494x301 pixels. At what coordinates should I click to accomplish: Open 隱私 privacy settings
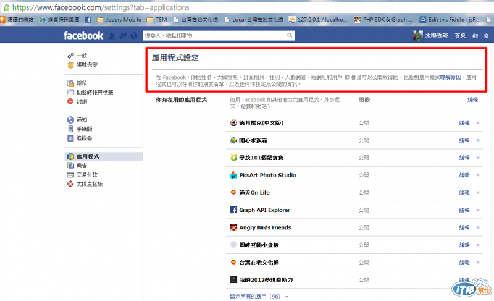coord(82,83)
